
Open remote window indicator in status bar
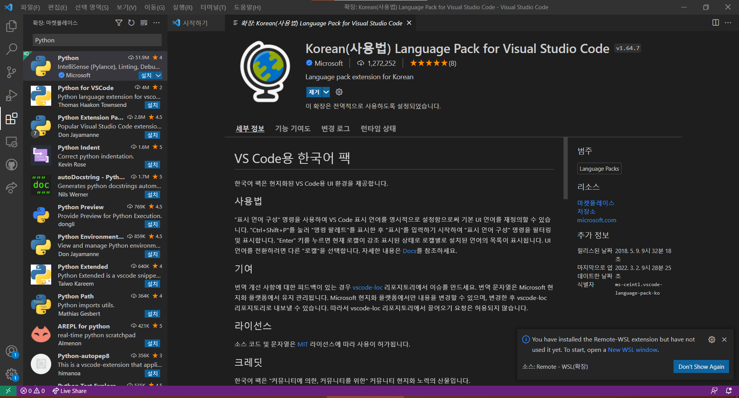point(8,391)
